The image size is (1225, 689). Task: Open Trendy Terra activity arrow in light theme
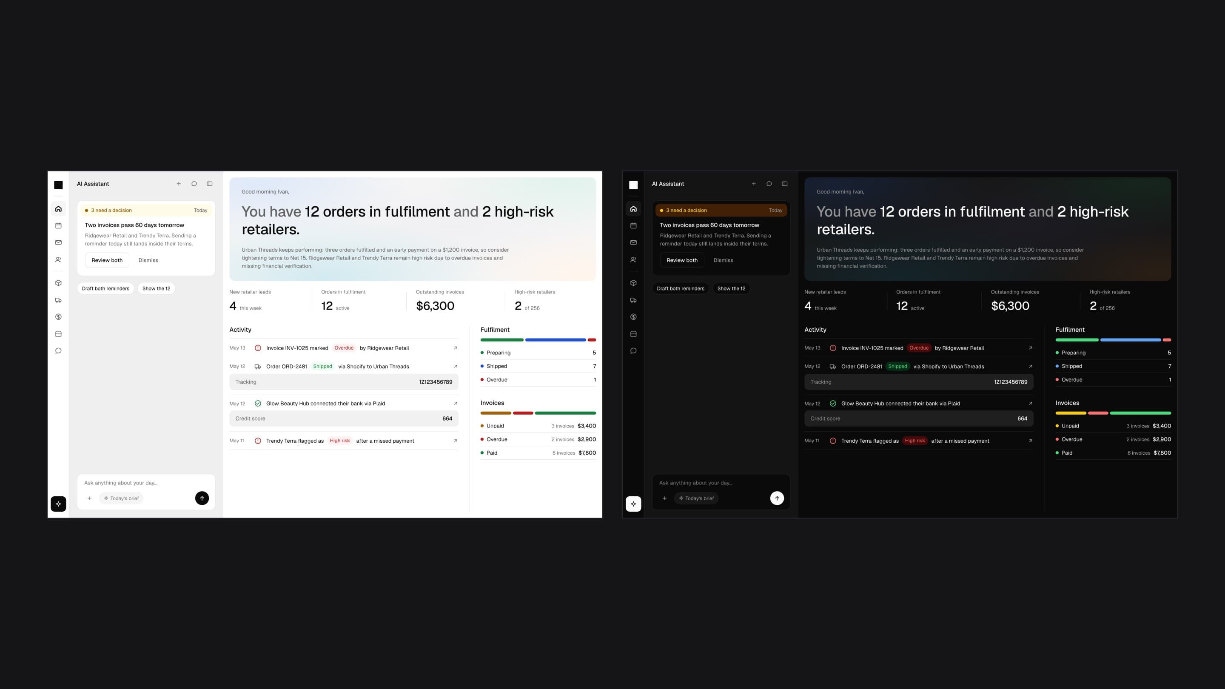click(x=456, y=441)
